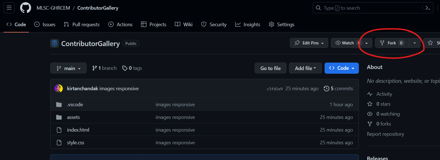Open the Insights tab
Viewport: 440px width, 160px height.
tap(248, 25)
